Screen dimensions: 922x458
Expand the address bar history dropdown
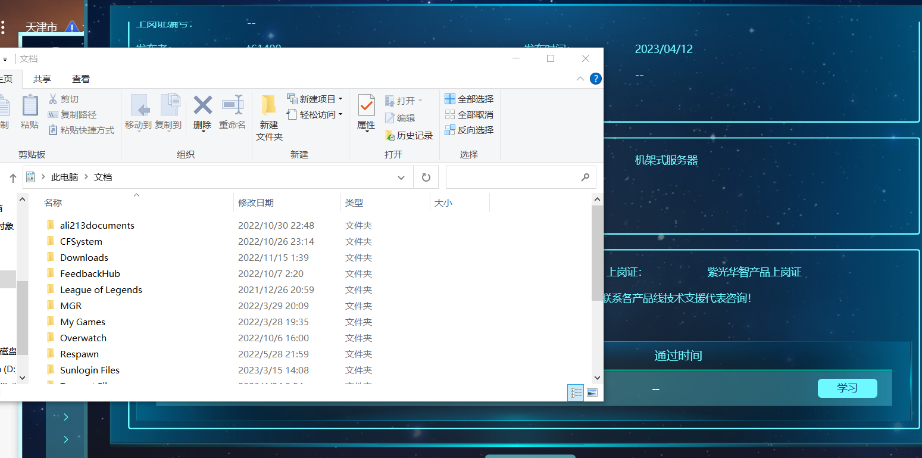(x=401, y=177)
